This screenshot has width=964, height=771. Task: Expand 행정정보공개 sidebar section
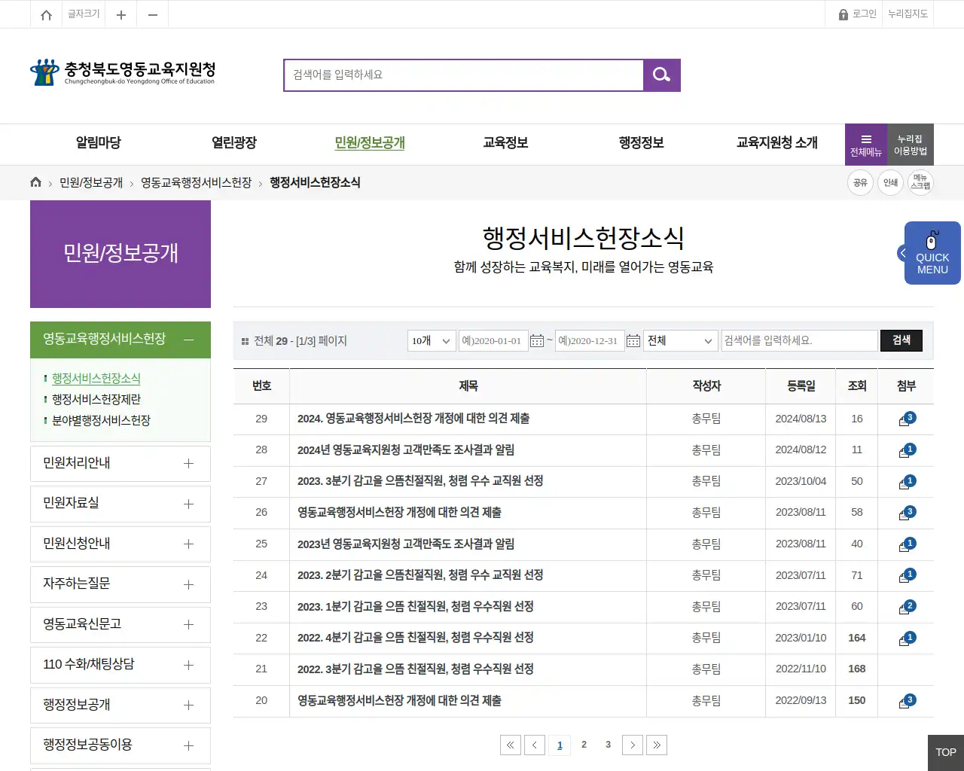pos(120,705)
